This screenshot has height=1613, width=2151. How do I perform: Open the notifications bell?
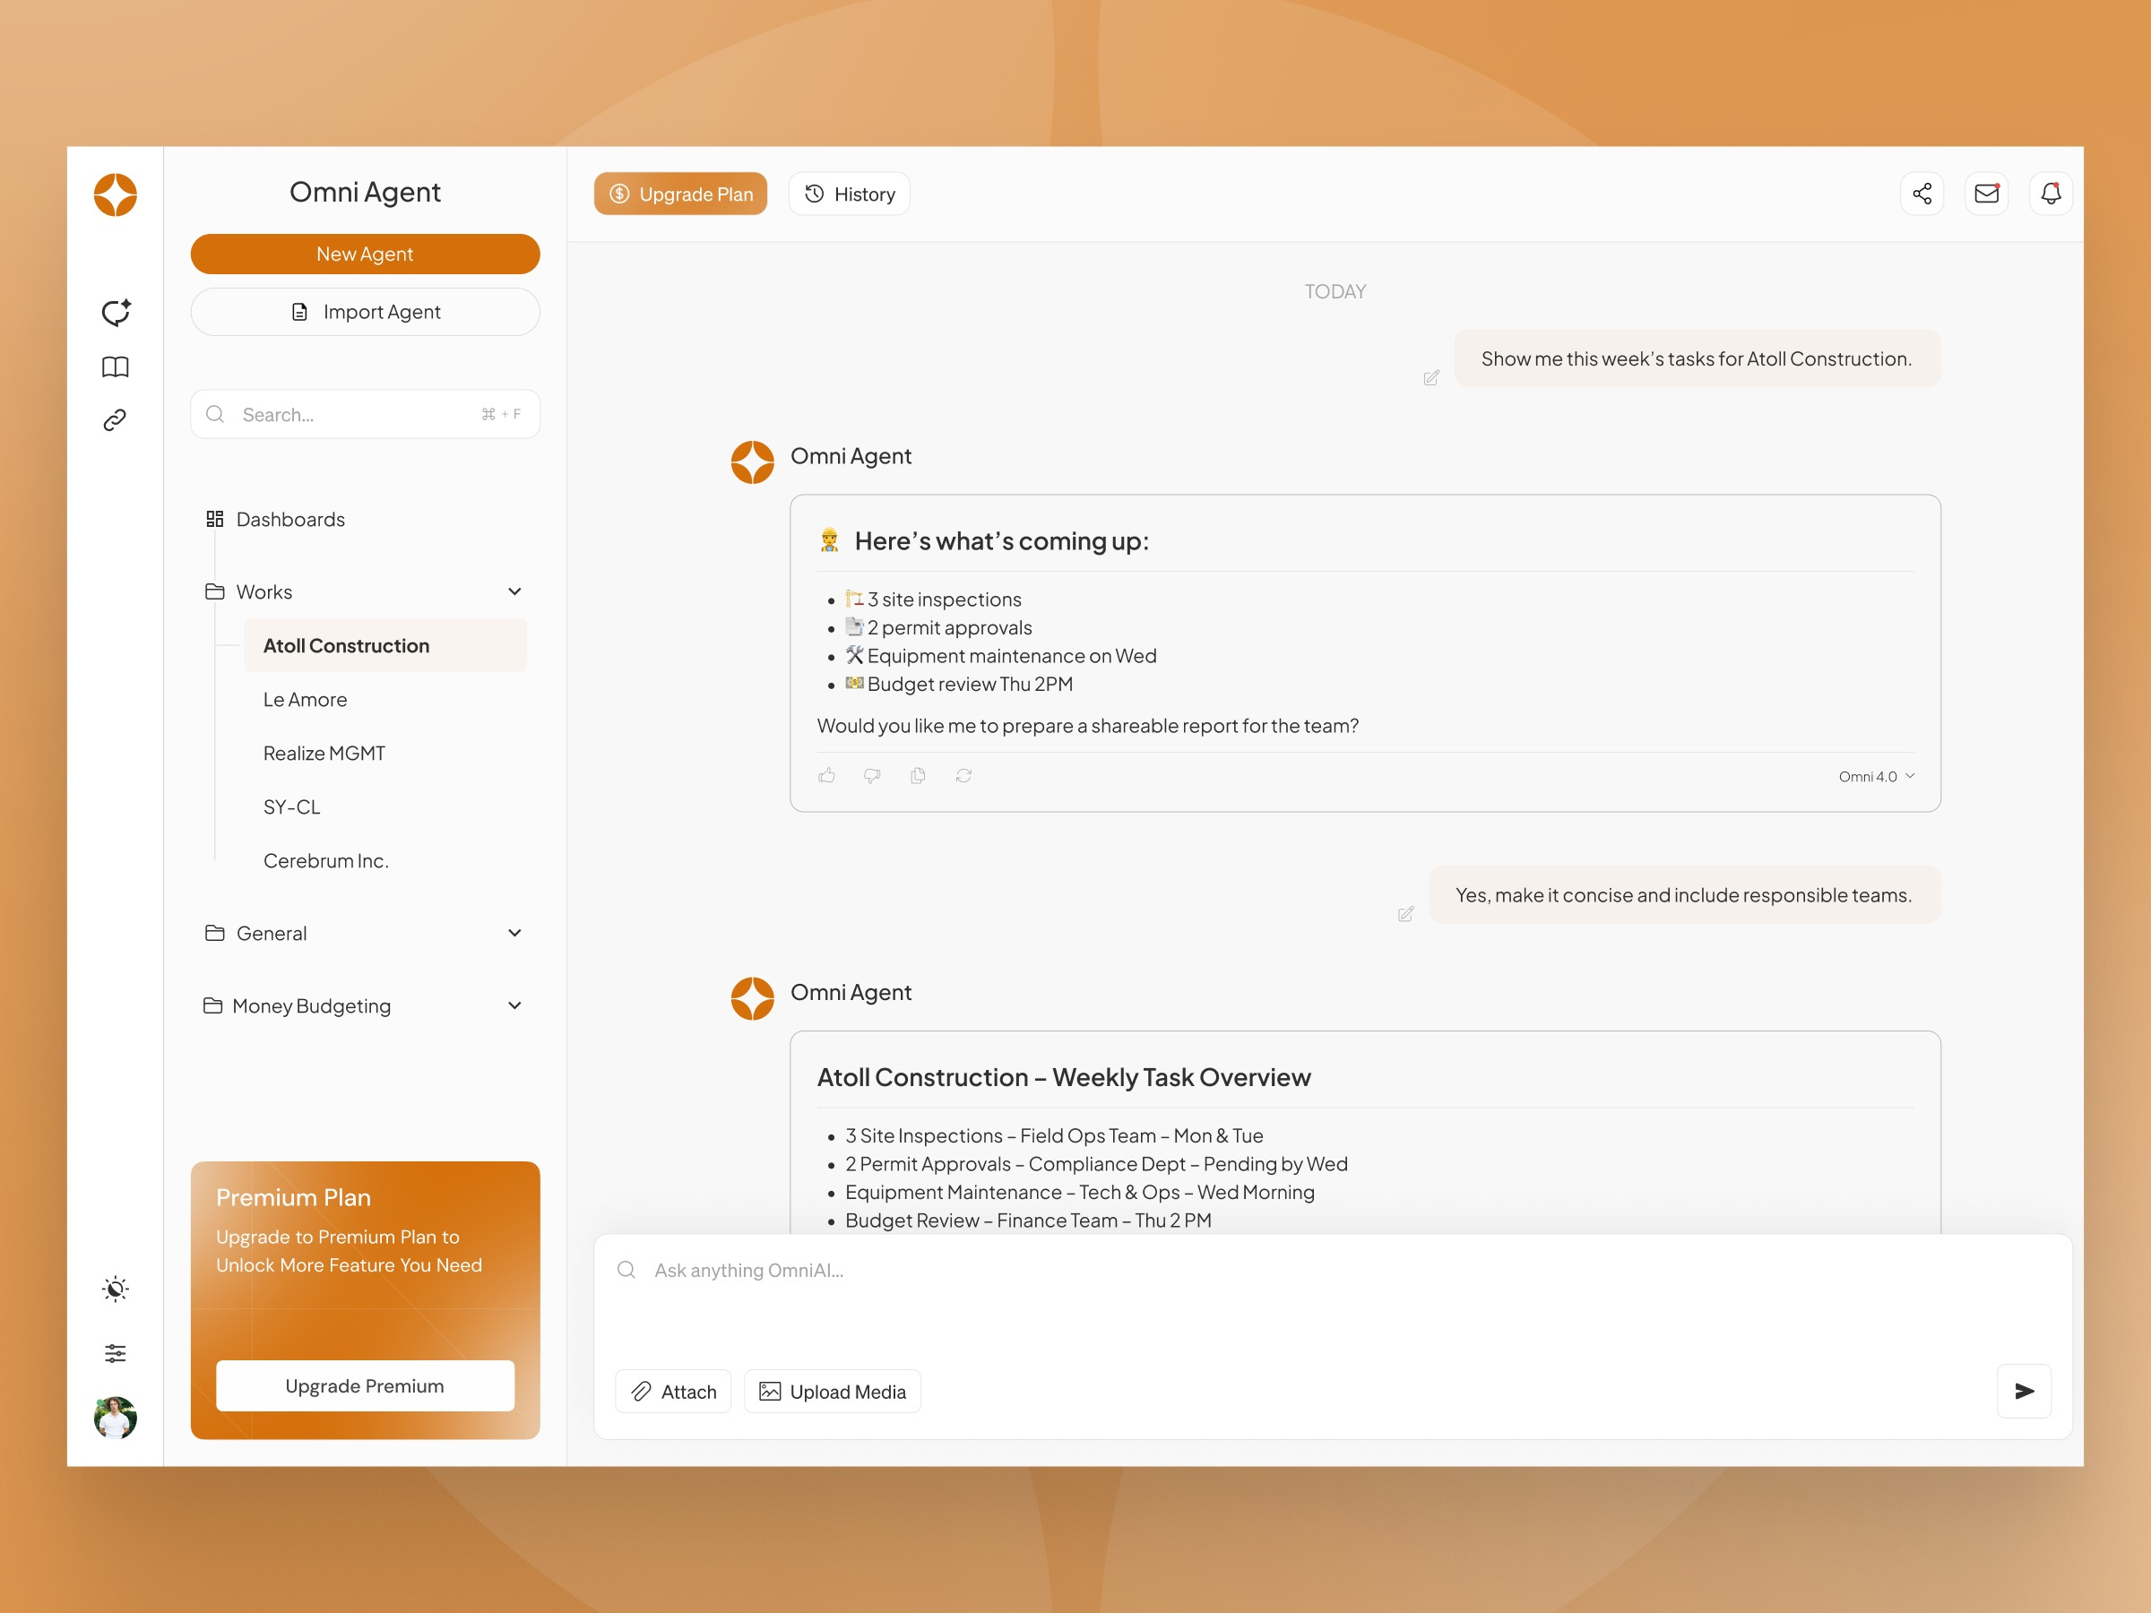coord(2050,194)
